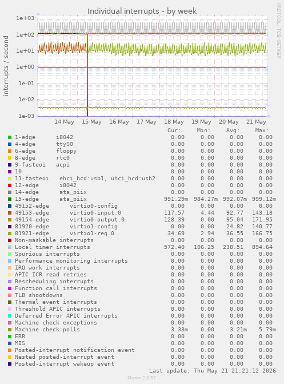Click the magenta Function call interrupts swatch

(10, 288)
